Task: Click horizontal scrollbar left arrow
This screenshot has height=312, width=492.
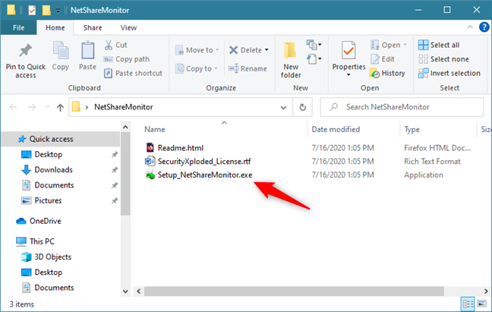Action: pyautogui.click(x=139, y=292)
